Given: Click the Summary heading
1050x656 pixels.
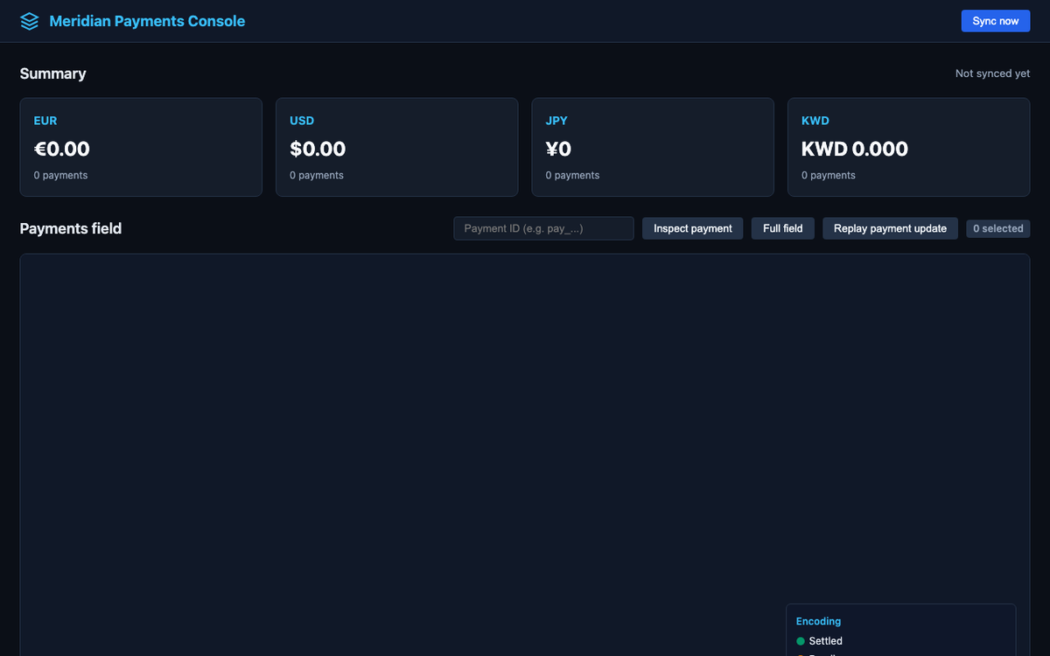Looking at the screenshot, I should (53, 73).
